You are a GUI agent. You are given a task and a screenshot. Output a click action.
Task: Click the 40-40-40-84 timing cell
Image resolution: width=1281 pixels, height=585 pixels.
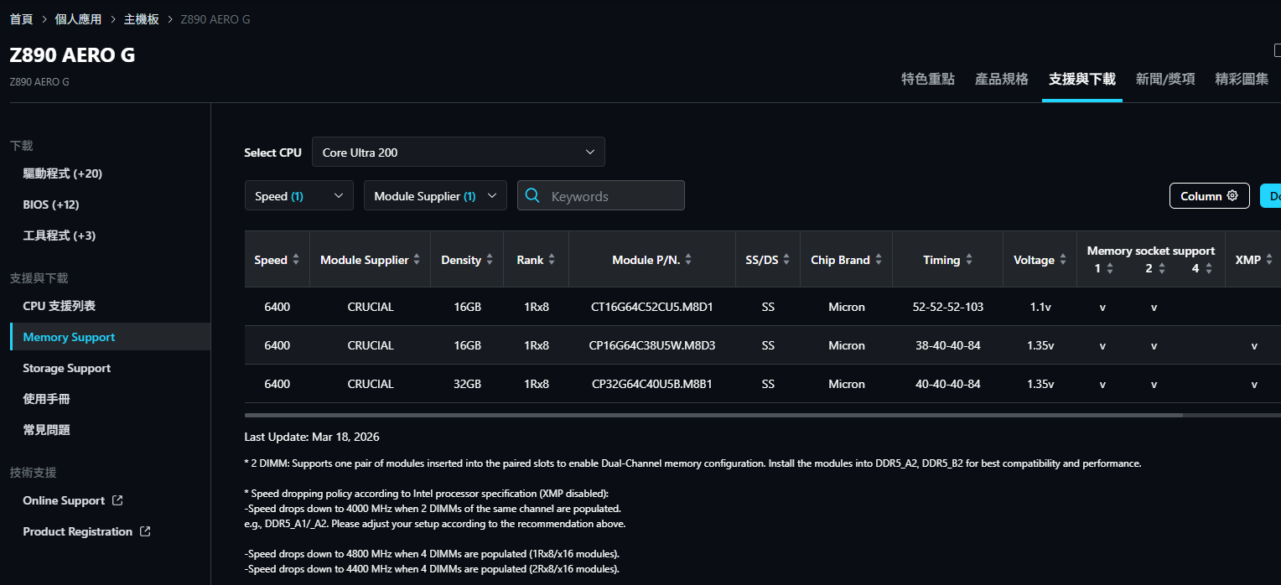pyautogui.click(x=948, y=384)
